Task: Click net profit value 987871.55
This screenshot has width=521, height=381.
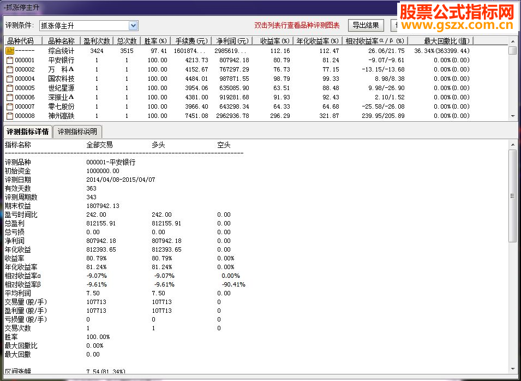Action: tap(234, 79)
